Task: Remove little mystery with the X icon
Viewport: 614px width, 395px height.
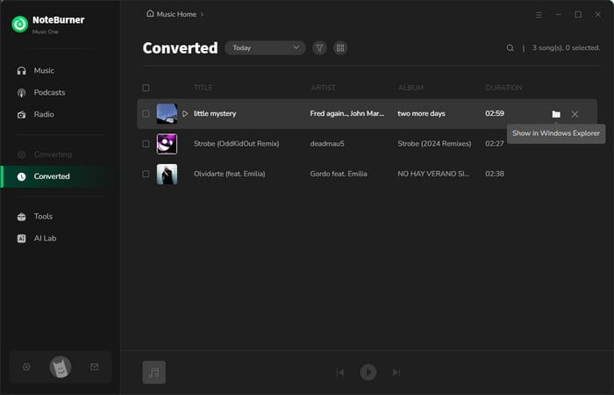Action: point(575,114)
